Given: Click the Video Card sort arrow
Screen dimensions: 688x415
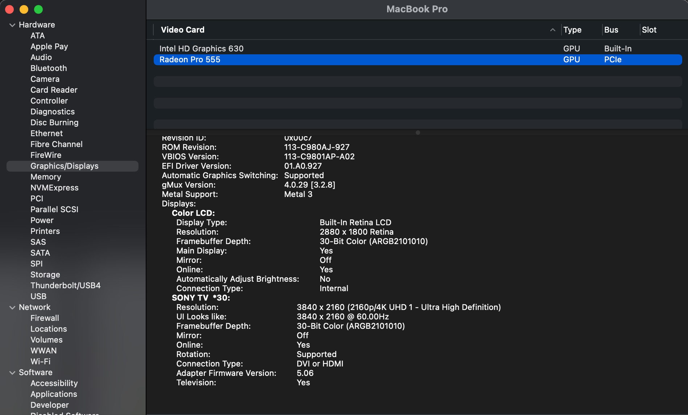Looking at the screenshot, I should (x=552, y=30).
